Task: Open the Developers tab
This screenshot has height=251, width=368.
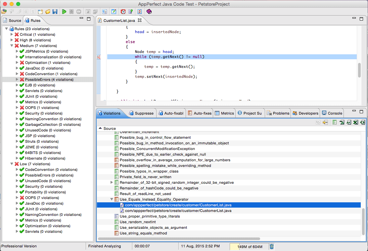Action: tap(305, 113)
